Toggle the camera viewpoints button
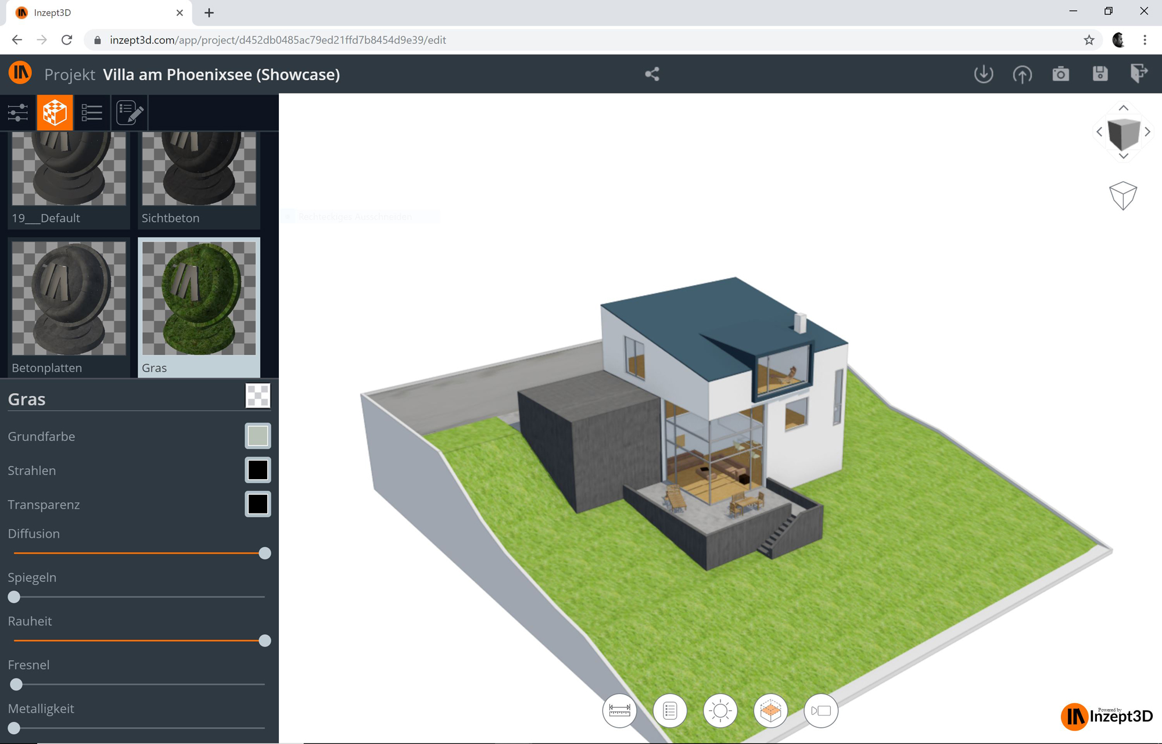The width and height of the screenshot is (1162, 744). 821,710
